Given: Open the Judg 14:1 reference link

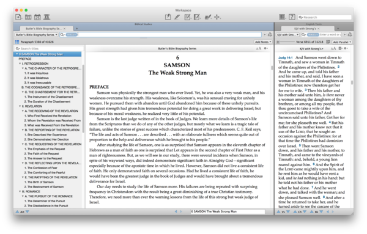Looking at the screenshot, I should tap(286, 57).
